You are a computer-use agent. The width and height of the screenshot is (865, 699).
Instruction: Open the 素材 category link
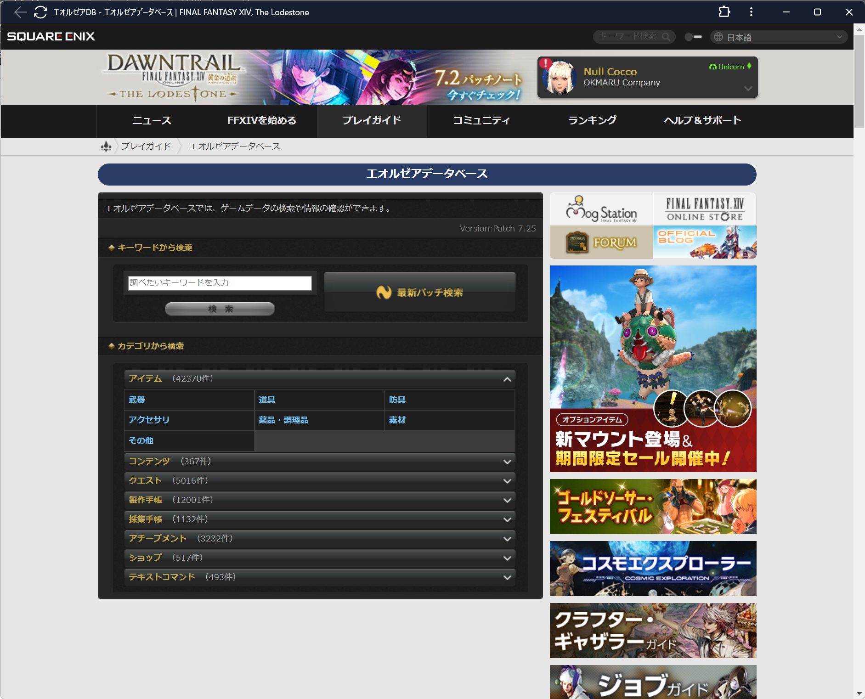coord(397,420)
